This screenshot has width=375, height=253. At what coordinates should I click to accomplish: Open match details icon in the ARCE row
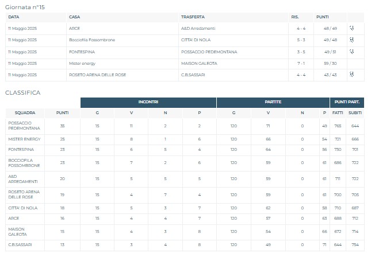[x=351, y=28]
